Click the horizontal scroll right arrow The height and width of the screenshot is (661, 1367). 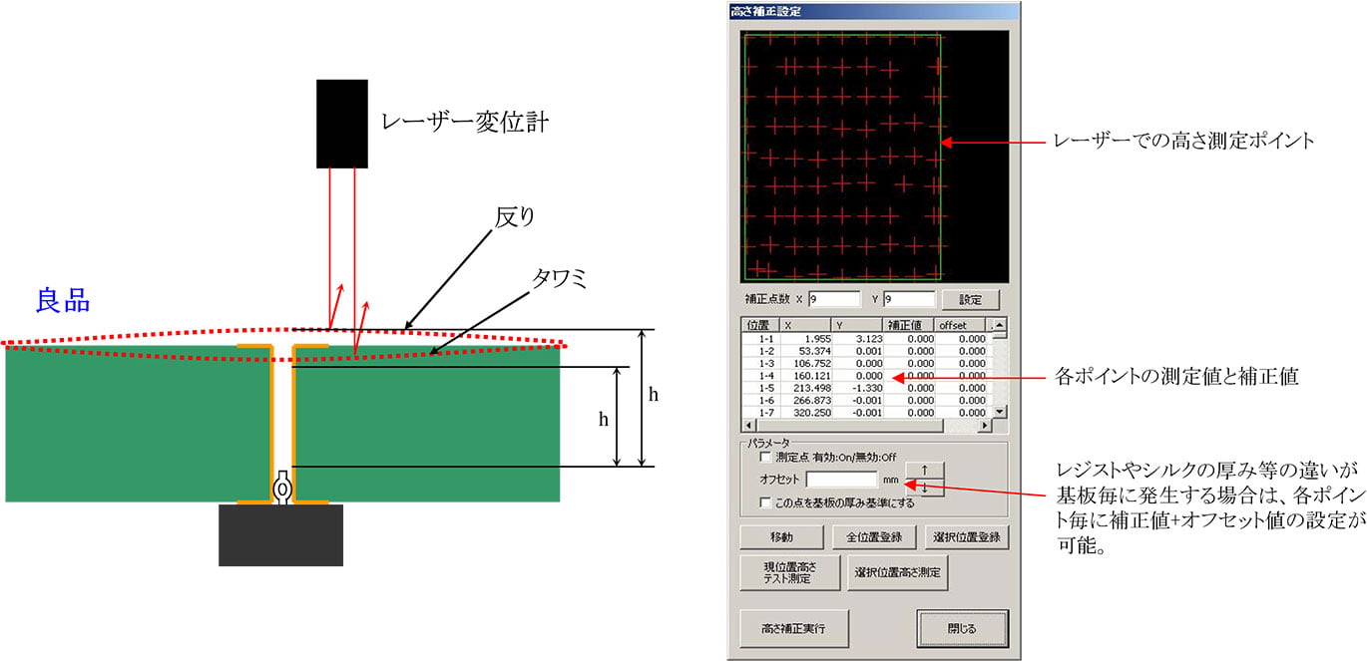click(986, 426)
